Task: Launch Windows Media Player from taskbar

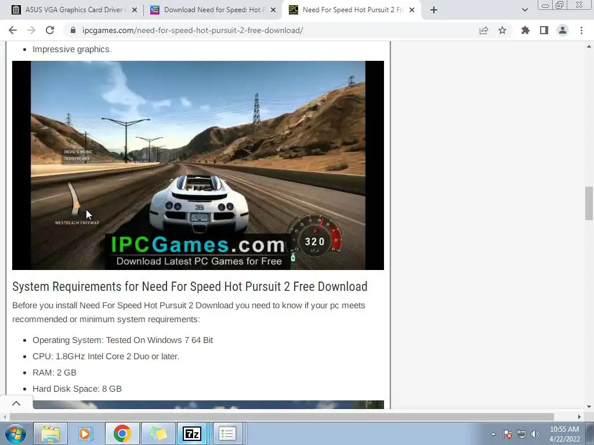Action: pos(86,433)
